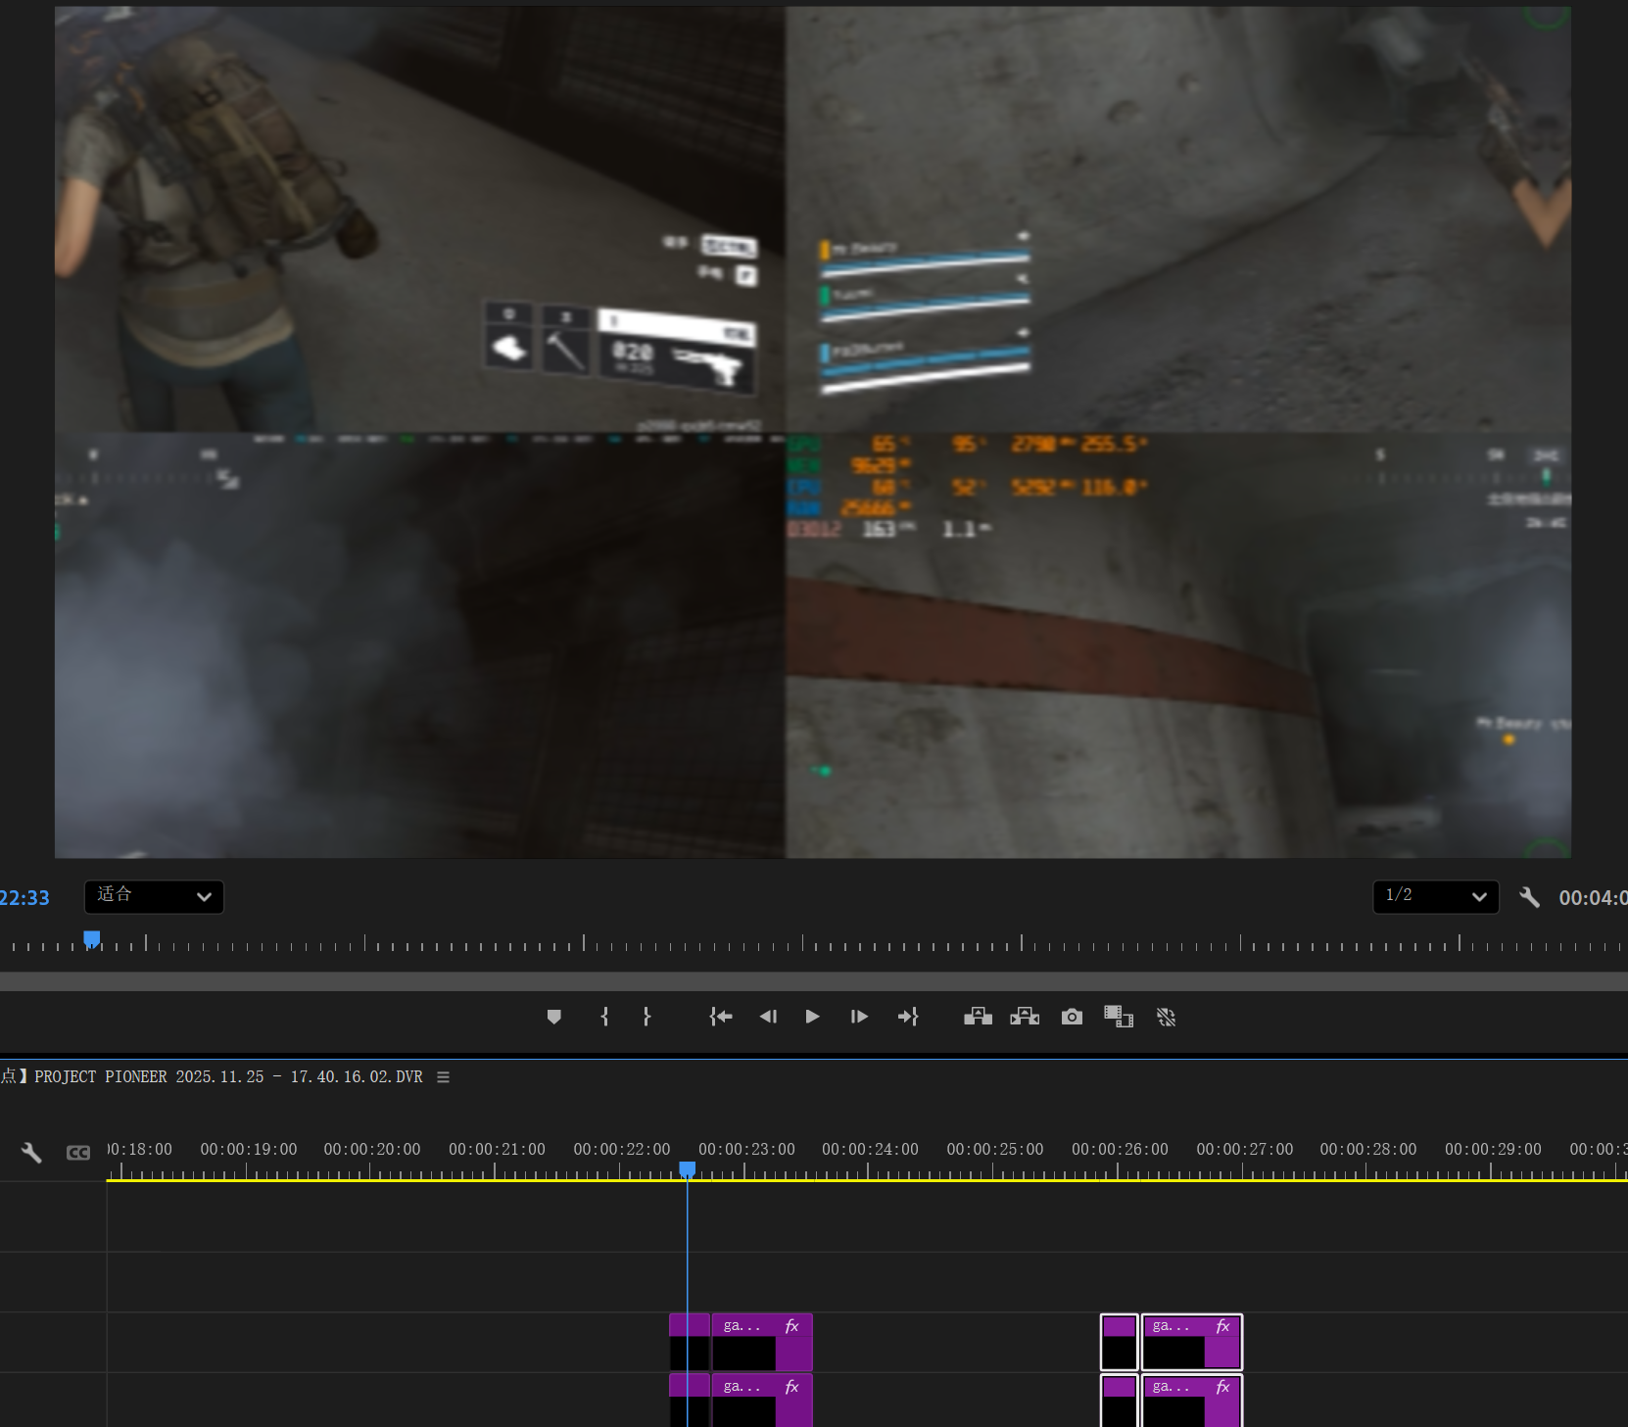Toggle the comparison view
Viewport: 1628px width, 1427px height.
pos(1119,1017)
